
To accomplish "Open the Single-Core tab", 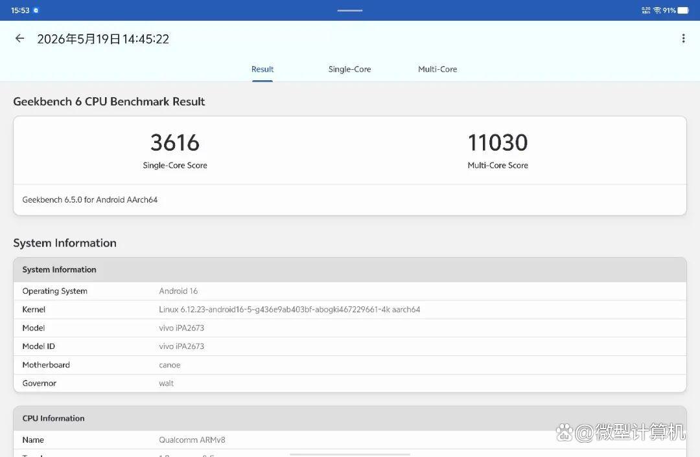I will [x=349, y=69].
